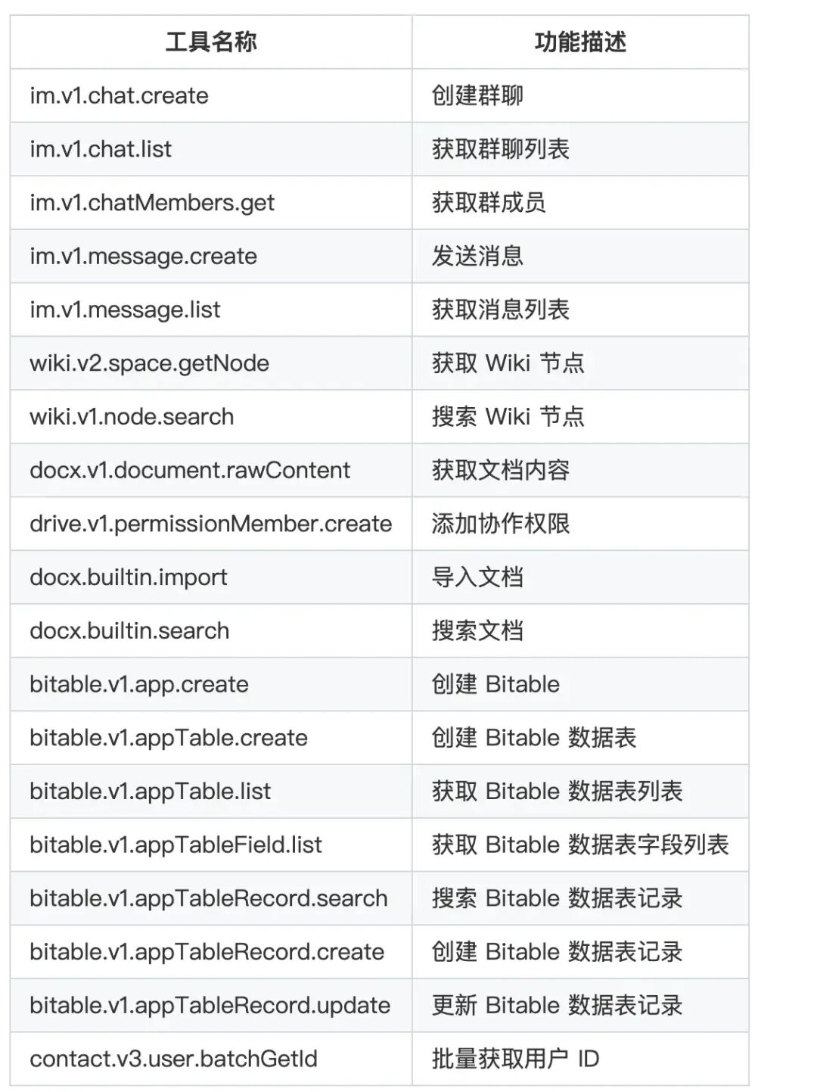The height and width of the screenshot is (1092, 817).
Task: Click the bitable.v1.appTable.list tool name
Action: click(x=150, y=792)
